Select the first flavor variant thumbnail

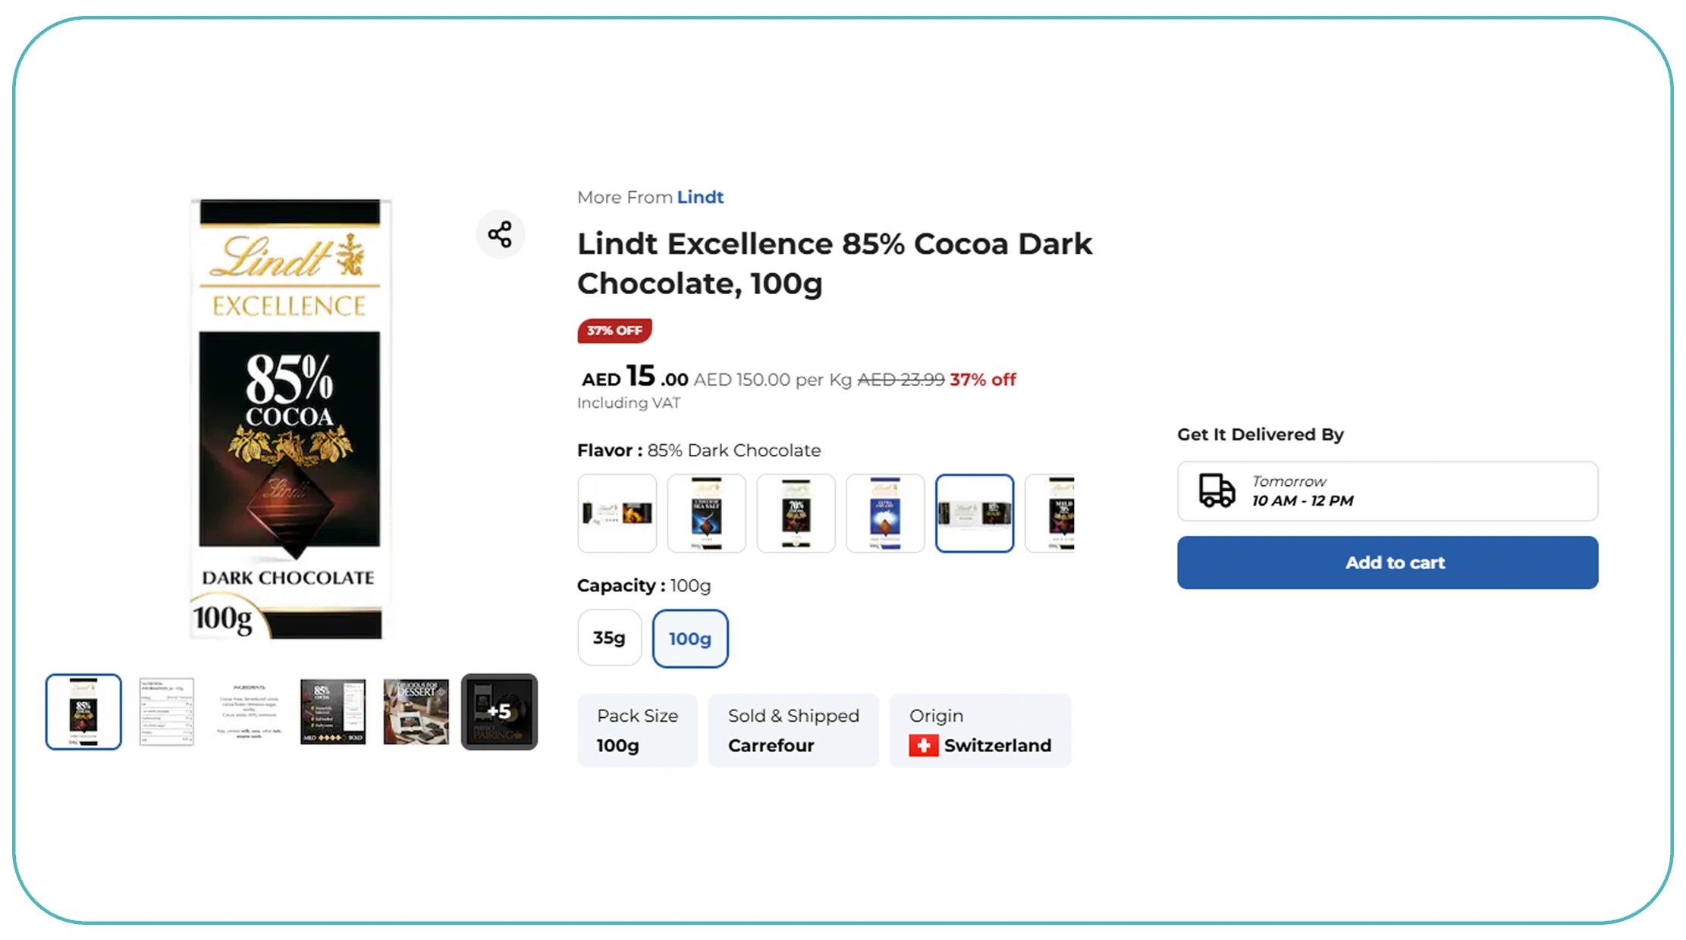point(617,513)
